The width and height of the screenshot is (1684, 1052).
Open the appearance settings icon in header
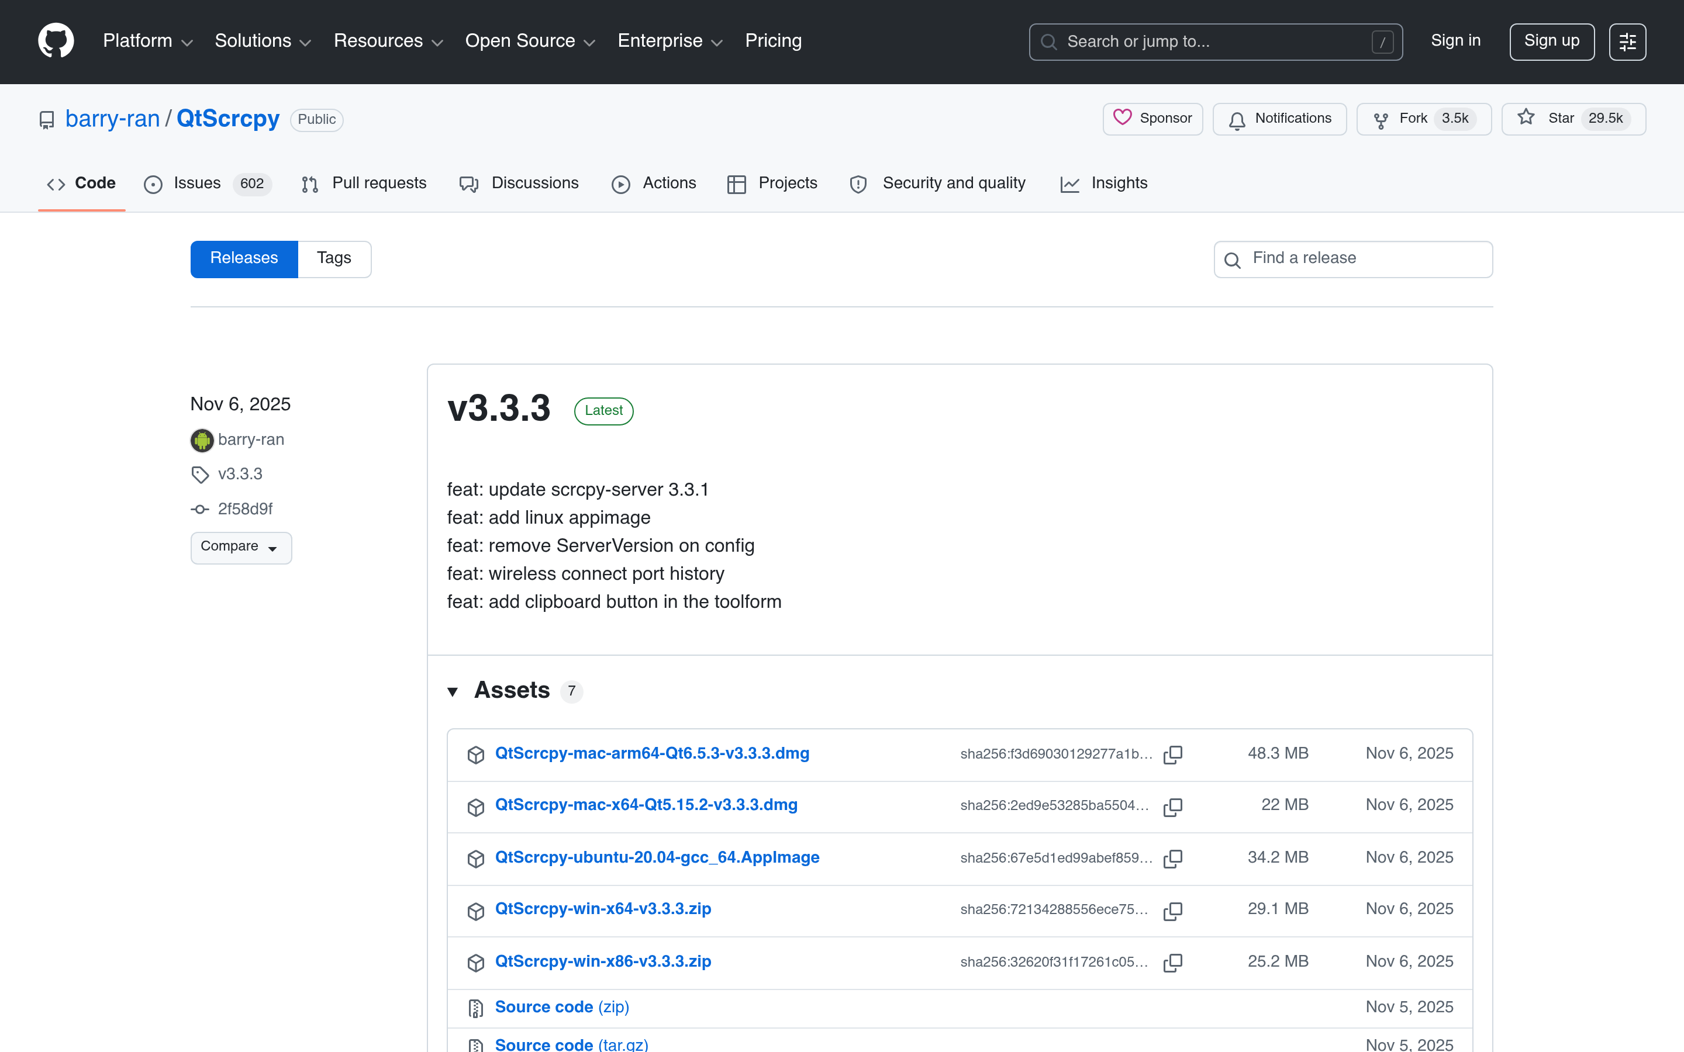(1627, 41)
